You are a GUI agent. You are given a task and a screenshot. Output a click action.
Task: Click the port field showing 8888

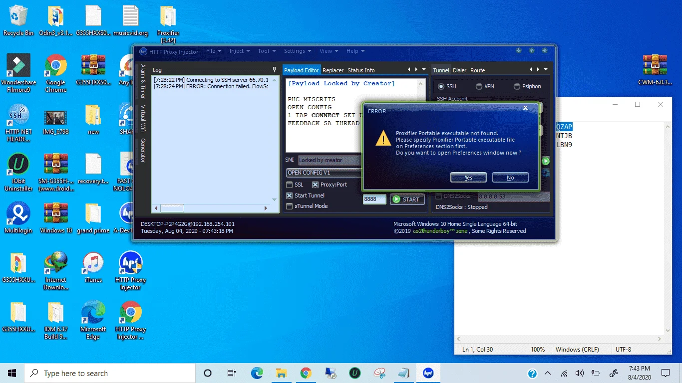pyautogui.click(x=374, y=199)
